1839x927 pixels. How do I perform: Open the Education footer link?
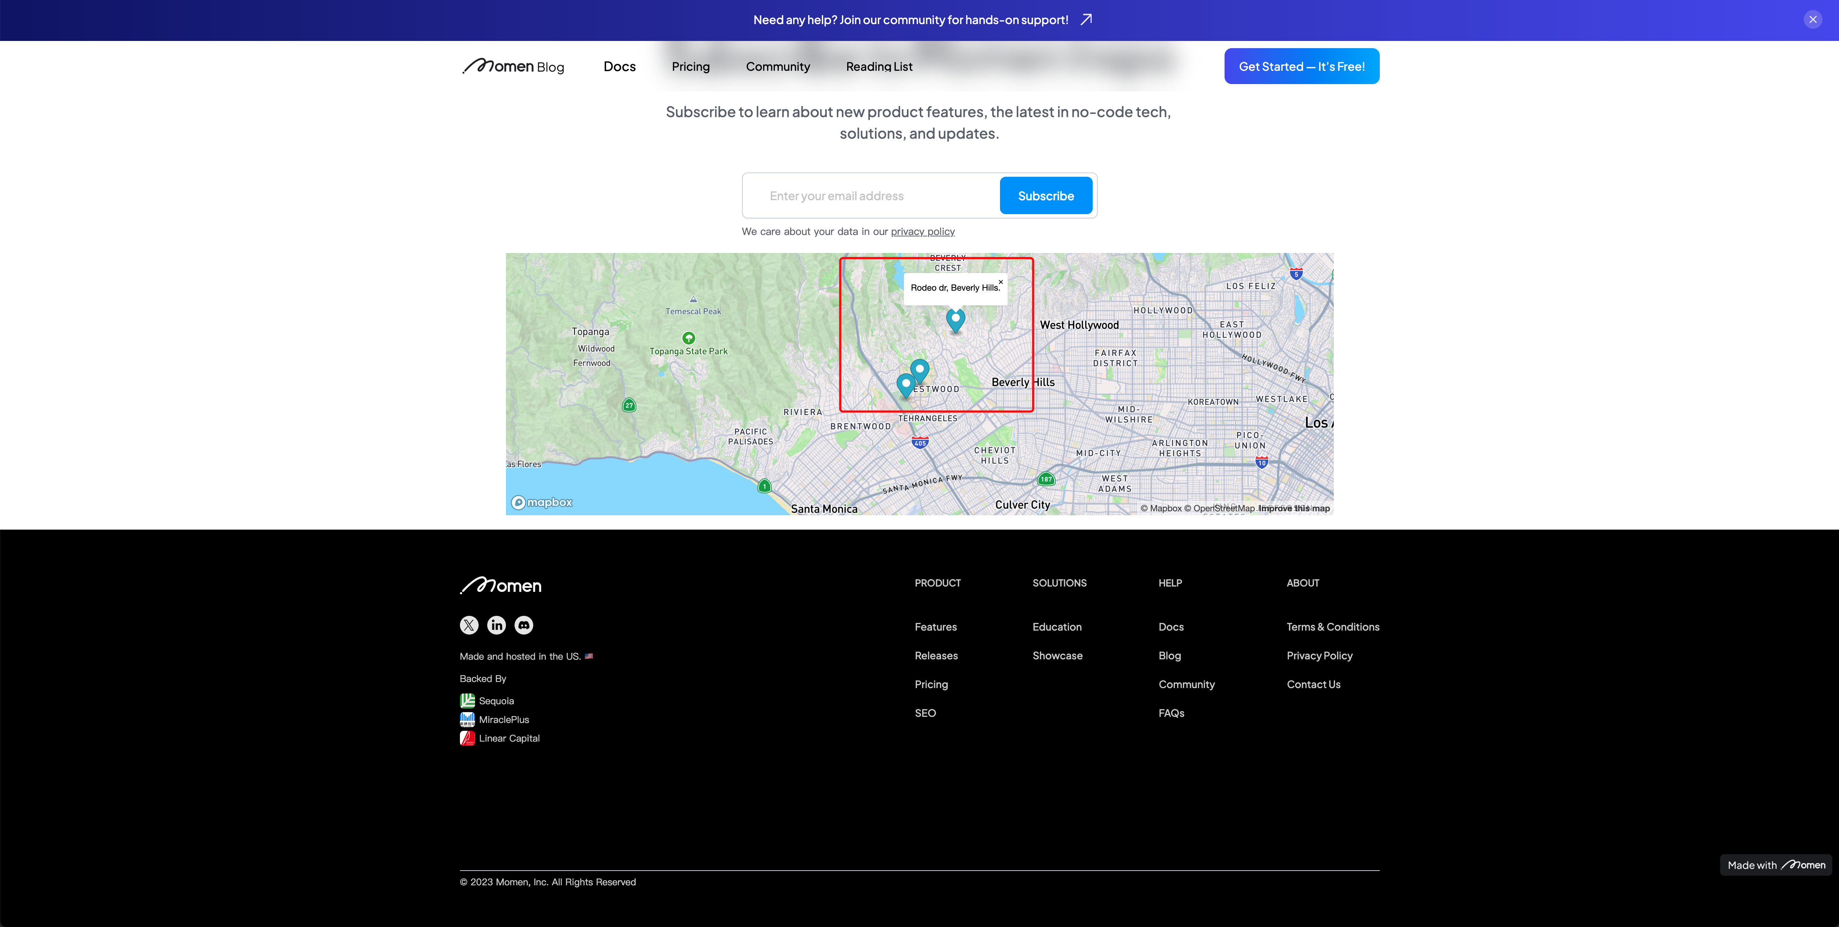pos(1056,627)
